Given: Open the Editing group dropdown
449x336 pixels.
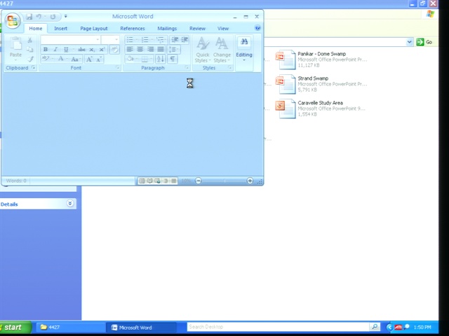Looking at the screenshot, I should 244,48.
